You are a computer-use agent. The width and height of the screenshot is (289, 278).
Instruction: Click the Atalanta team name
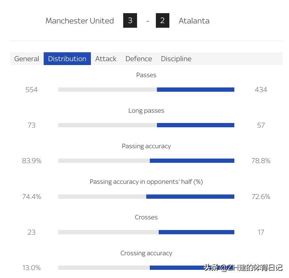pyautogui.click(x=194, y=21)
